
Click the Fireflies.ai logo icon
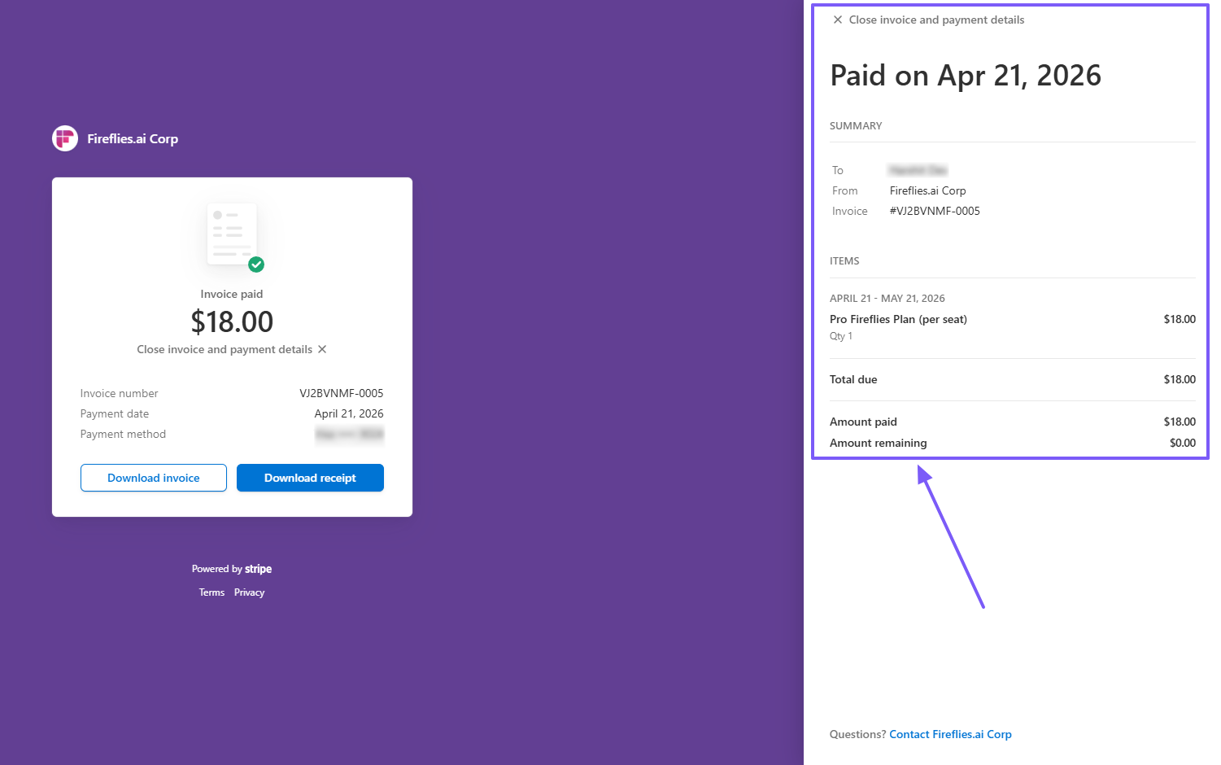pos(65,138)
